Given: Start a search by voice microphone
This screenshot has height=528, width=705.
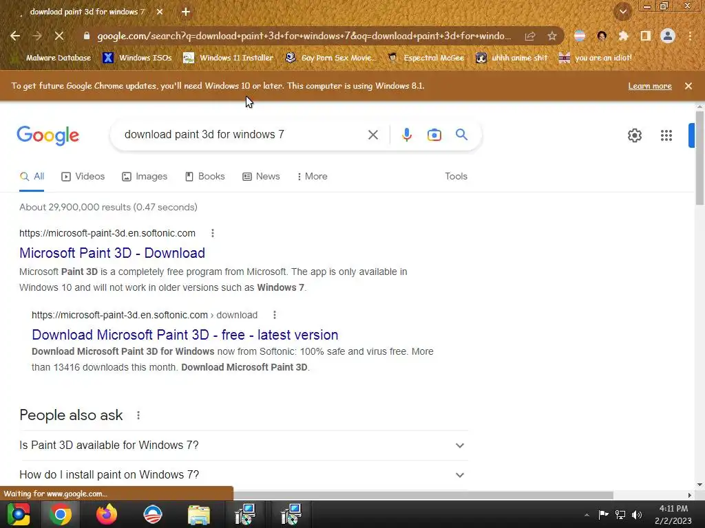Looking at the screenshot, I should click(406, 135).
